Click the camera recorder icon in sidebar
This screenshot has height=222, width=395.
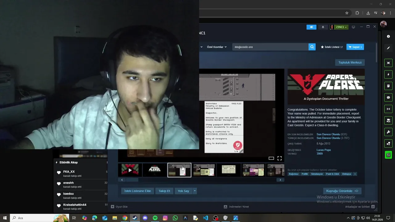[x=388, y=121]
